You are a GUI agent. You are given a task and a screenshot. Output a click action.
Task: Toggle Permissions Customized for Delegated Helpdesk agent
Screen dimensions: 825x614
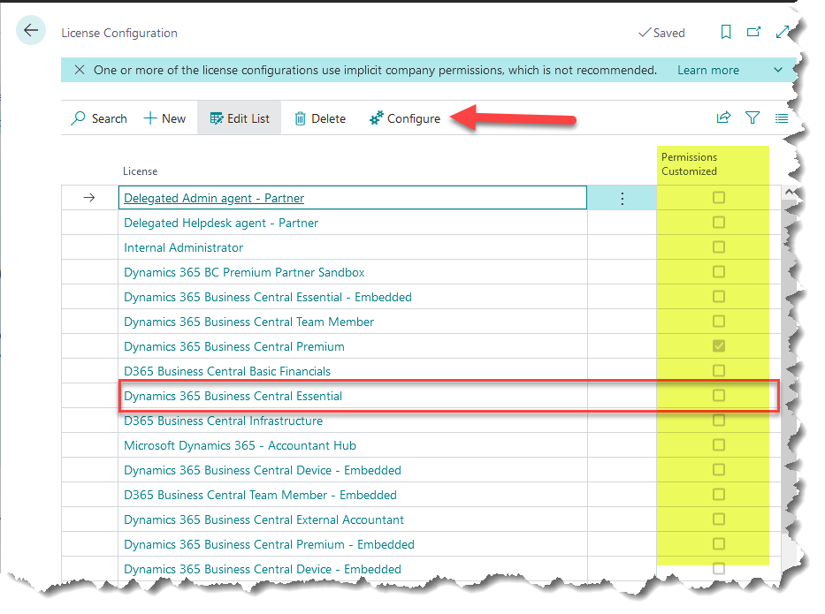718,223
